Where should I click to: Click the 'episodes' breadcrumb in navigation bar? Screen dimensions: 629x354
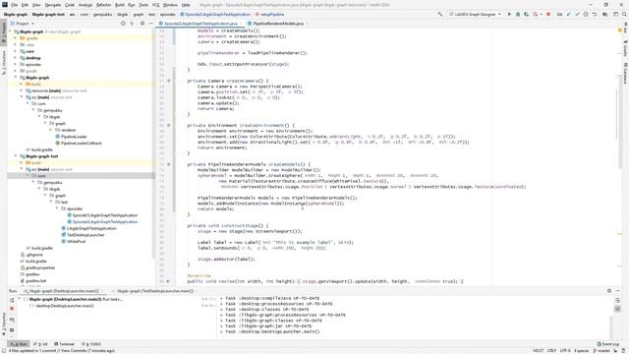click(x=167, y=15)
